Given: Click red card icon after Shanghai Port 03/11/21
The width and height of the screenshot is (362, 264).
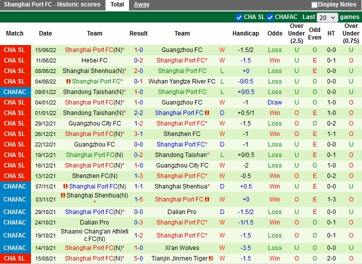Looking at the screenshot, I should tap(207, 199).
